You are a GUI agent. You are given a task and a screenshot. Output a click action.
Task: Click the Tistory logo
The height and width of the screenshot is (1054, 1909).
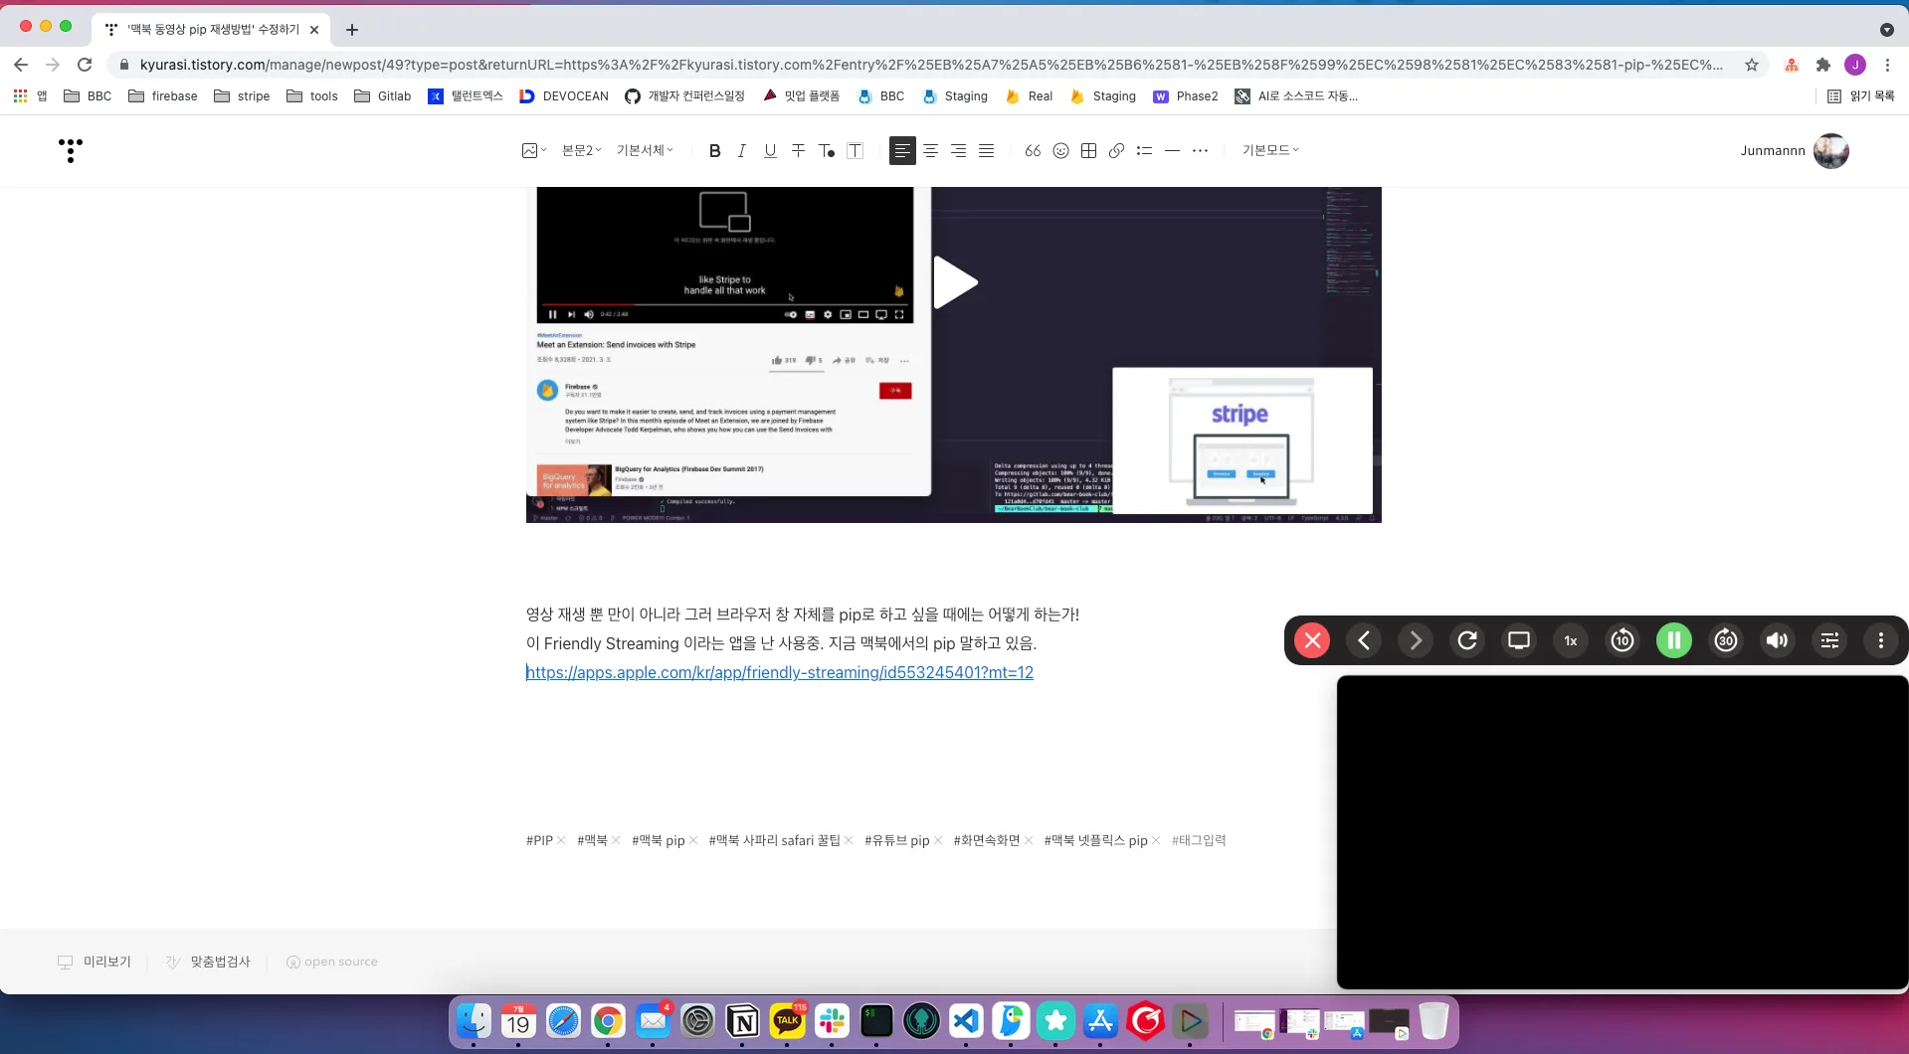click(x=71, y=150)
